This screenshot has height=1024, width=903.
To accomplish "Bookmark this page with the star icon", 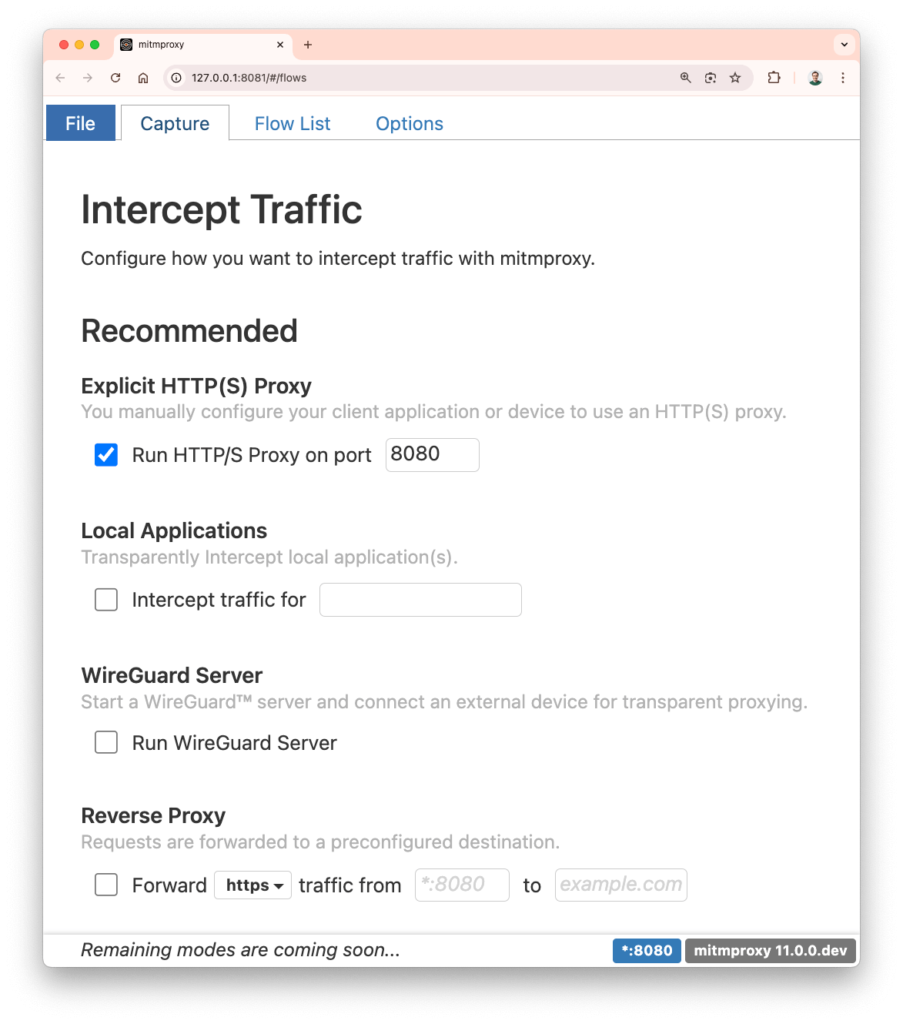I will click(x=735, y=78).
